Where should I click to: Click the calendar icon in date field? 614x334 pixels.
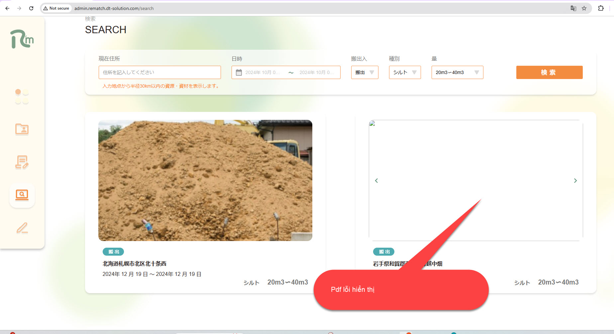(x=239, y=72)
